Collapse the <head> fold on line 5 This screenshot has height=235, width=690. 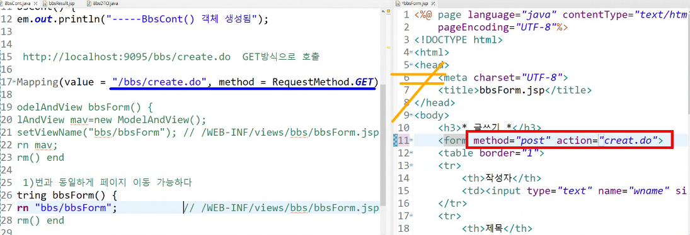411,65
